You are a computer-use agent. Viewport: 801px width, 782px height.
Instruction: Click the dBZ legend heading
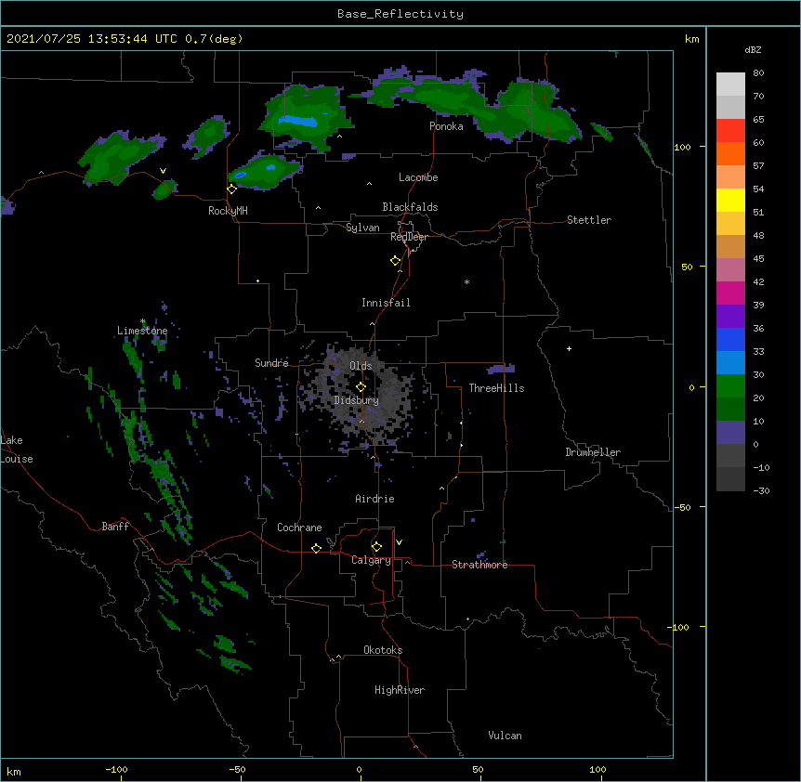pos(753,49)
